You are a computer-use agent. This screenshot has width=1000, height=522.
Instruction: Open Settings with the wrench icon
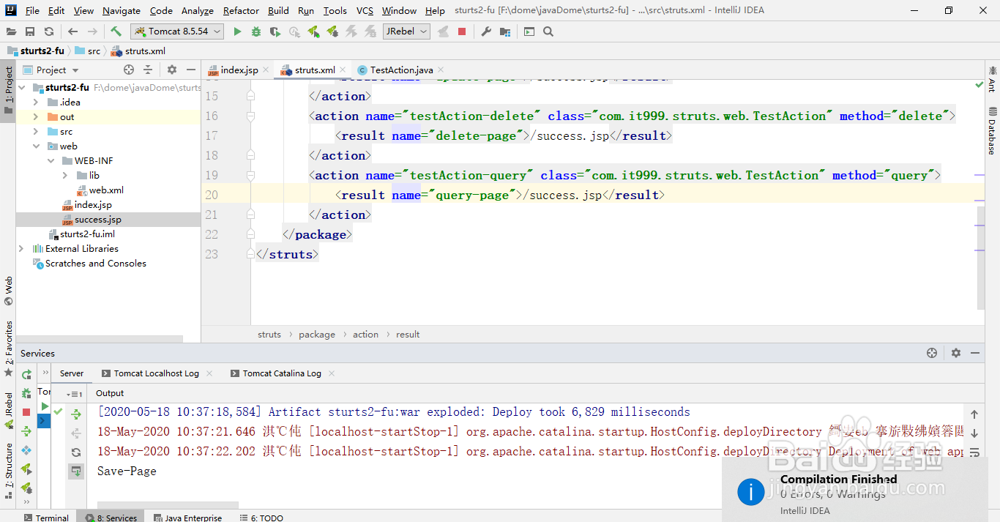coord(486,31)
